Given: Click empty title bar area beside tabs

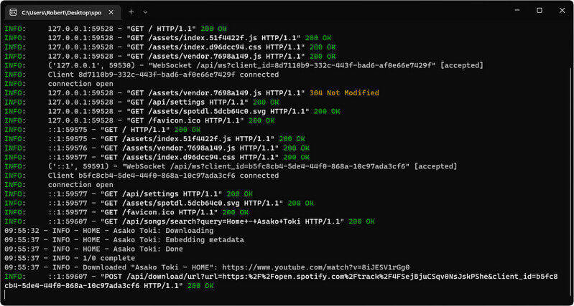Looking at the screenshot, I should [323, 12].
